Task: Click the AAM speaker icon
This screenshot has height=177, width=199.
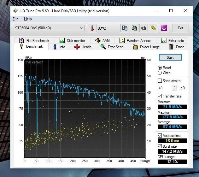Action: pyautogui.click(x=98, y=40)
